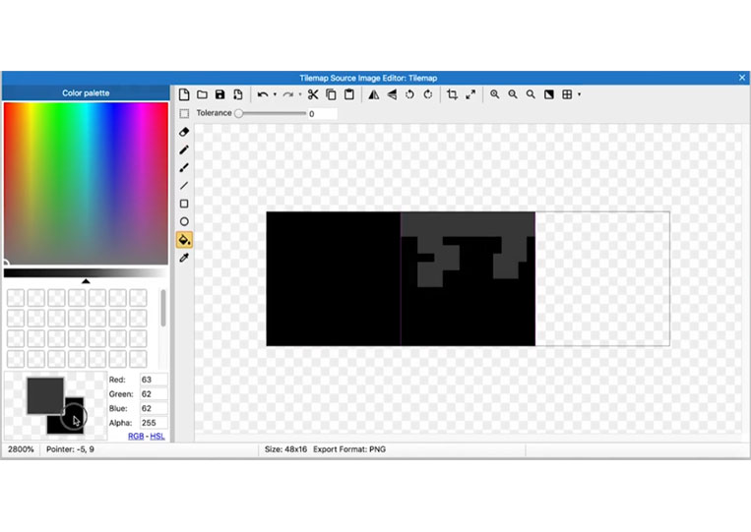The height and width of the screenshot is (532, 751).
Task: Click the Redo arrow icon
Action: pos(287,94)
